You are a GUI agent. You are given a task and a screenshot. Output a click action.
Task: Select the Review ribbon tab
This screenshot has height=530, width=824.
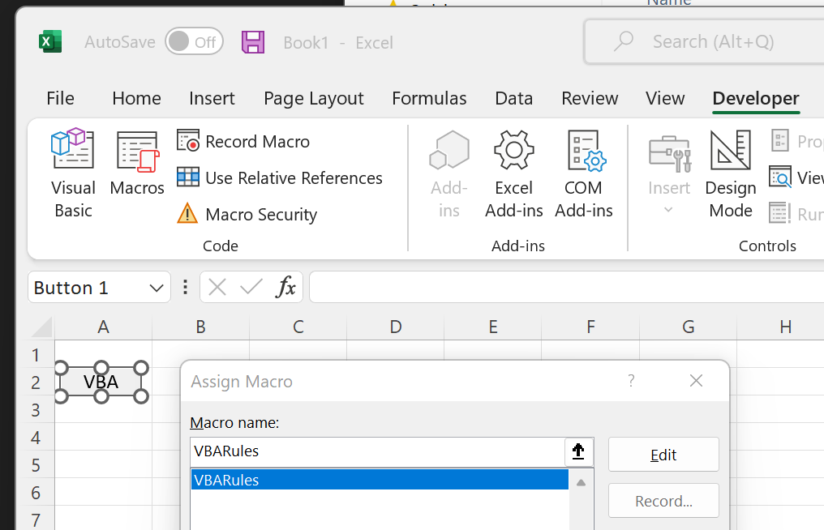[x=590, y=98]
